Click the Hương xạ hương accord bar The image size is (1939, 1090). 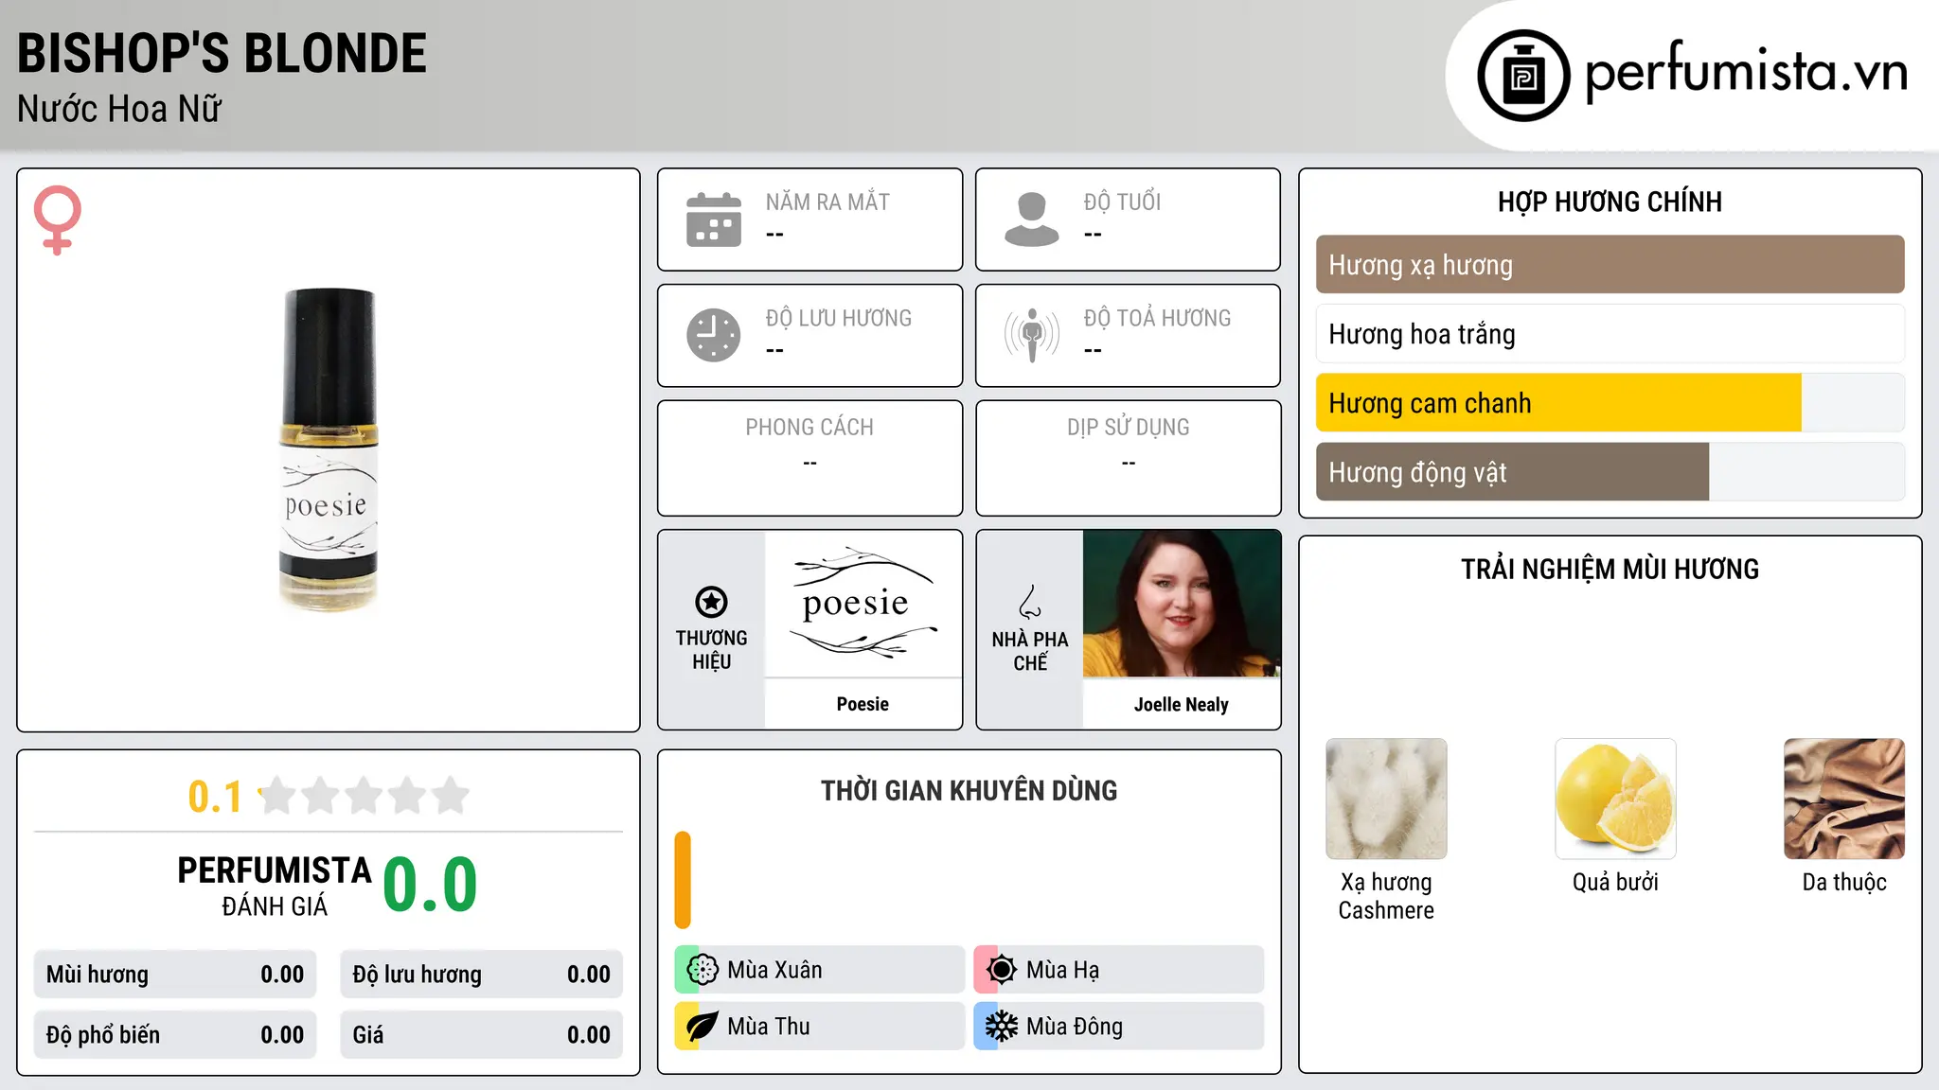[x=1610, y=265]
